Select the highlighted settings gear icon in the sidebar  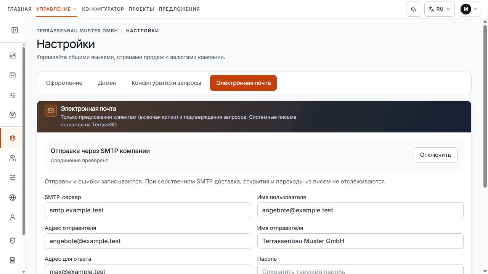[13, 138]
